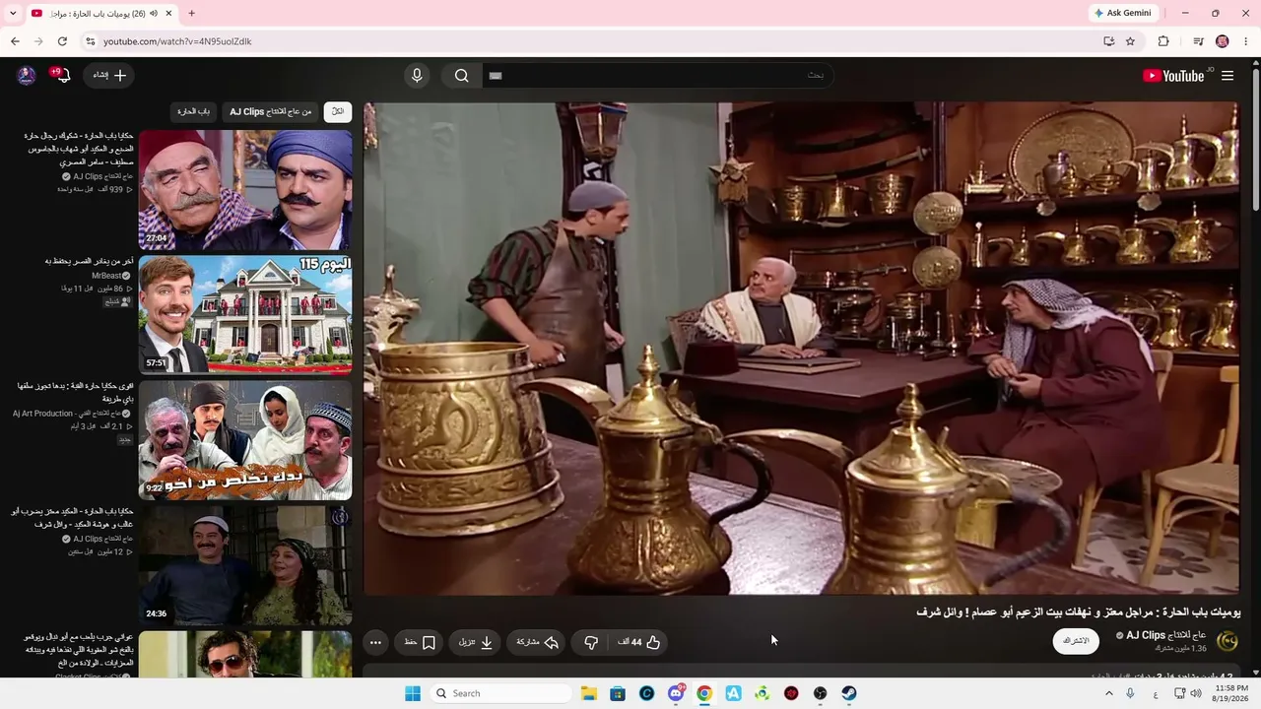The width and height of the screenshot is (1261, 709).
Task: Dislike the video with thumbs down
Action: 591,642
